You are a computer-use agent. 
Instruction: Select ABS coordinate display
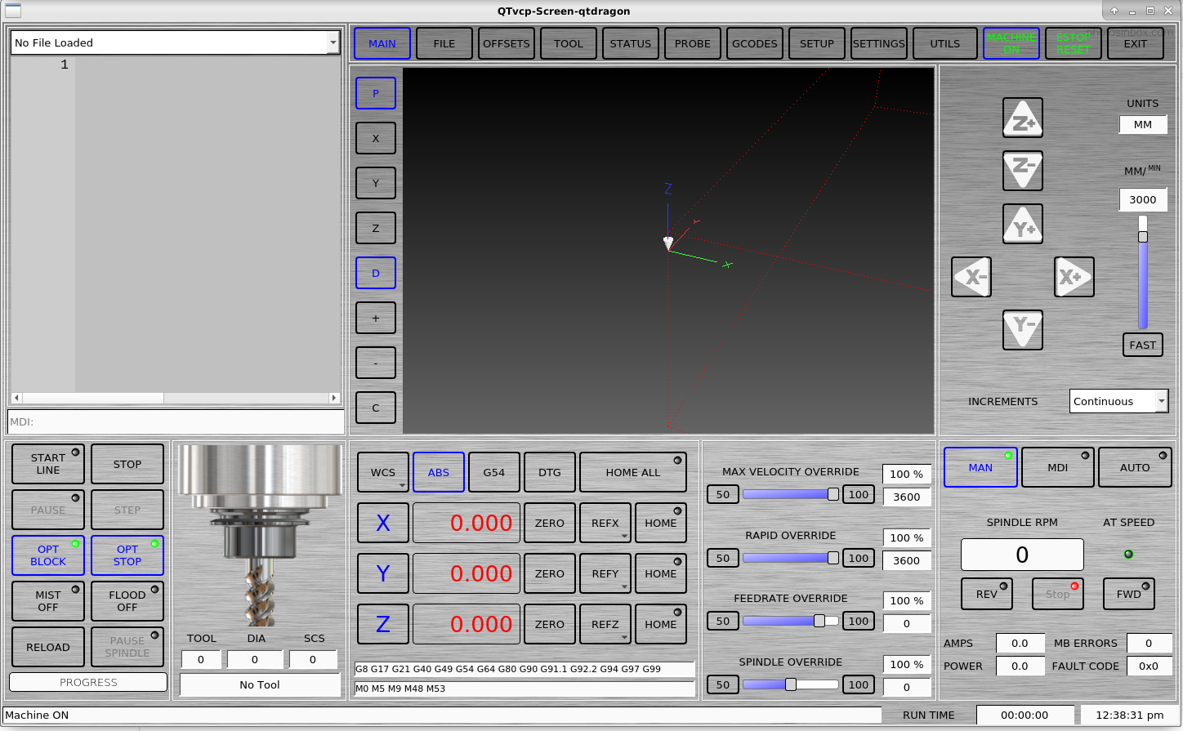[x=439, y=472]
